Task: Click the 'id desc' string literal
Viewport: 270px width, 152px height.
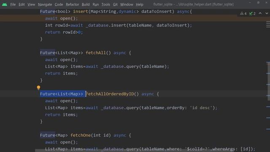Action: coord(201,108)
